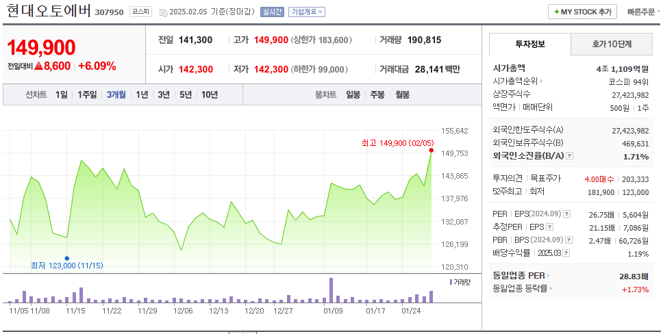This screenshot has width=663, height=334.
Task: Open help icon next to PBR BPS(2024.09)
Action: click(x=568, y=240)
